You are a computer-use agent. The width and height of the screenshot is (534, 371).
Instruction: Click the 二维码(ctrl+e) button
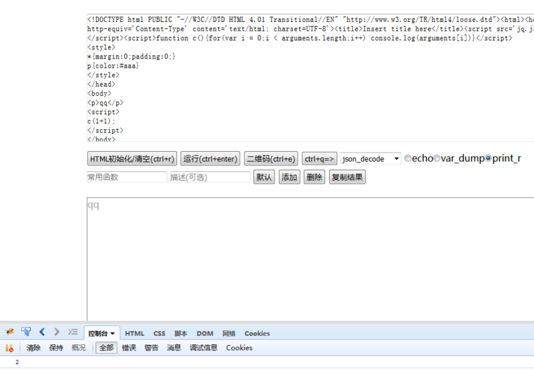click(271, 159)
